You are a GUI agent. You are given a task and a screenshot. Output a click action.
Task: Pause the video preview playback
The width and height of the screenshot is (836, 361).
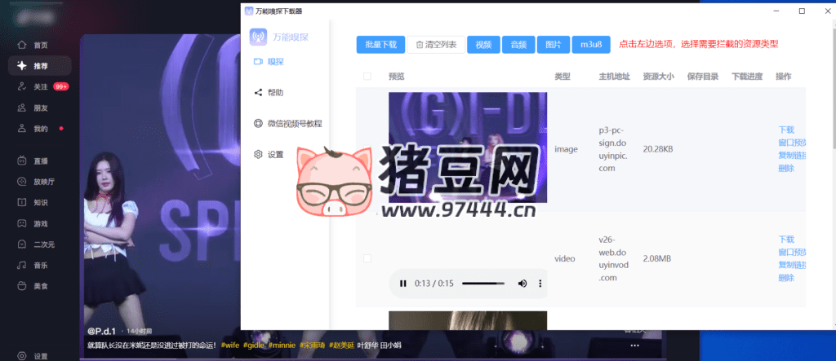click(402, 284)
